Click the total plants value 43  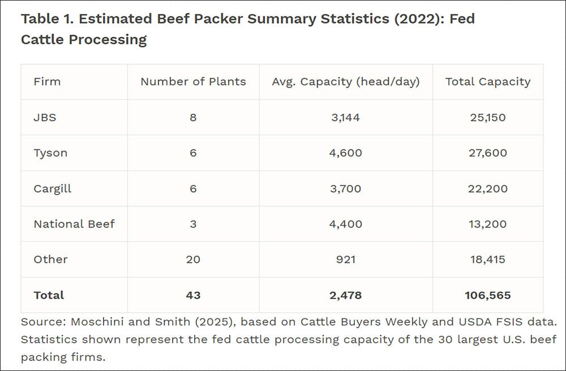pyautogui.click(x=193, y=295)
